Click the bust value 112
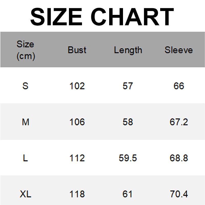This screenshot has height=205, width=205. point(77,158)
